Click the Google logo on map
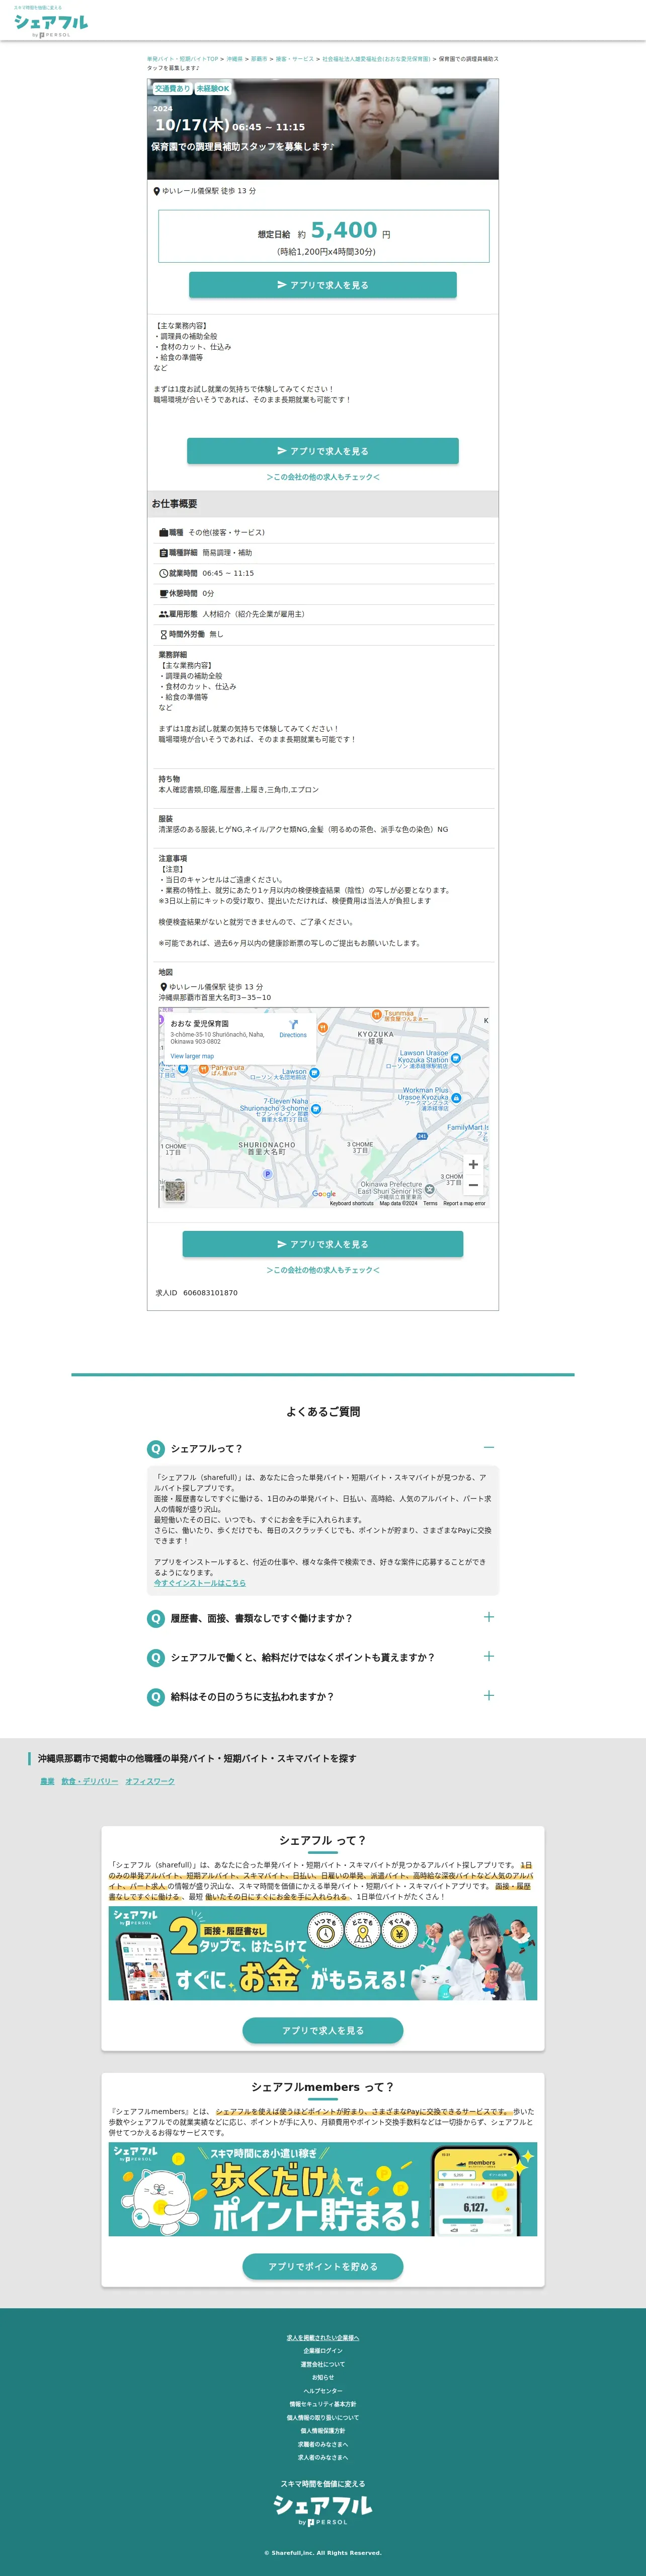Screen dimensions: 646x2576 pos(324,1194)
